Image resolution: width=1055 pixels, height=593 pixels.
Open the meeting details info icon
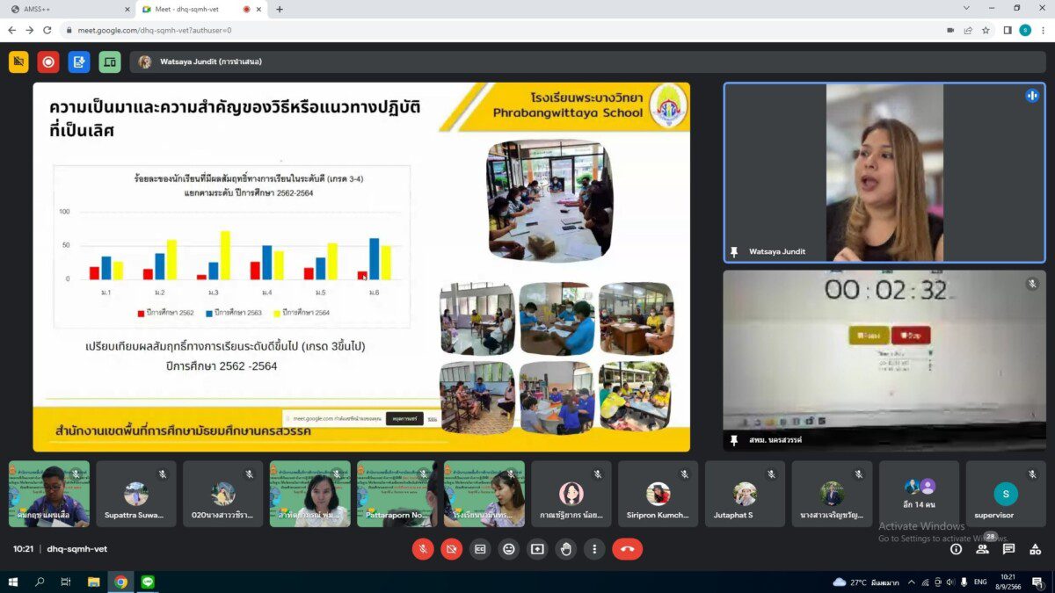956,549
